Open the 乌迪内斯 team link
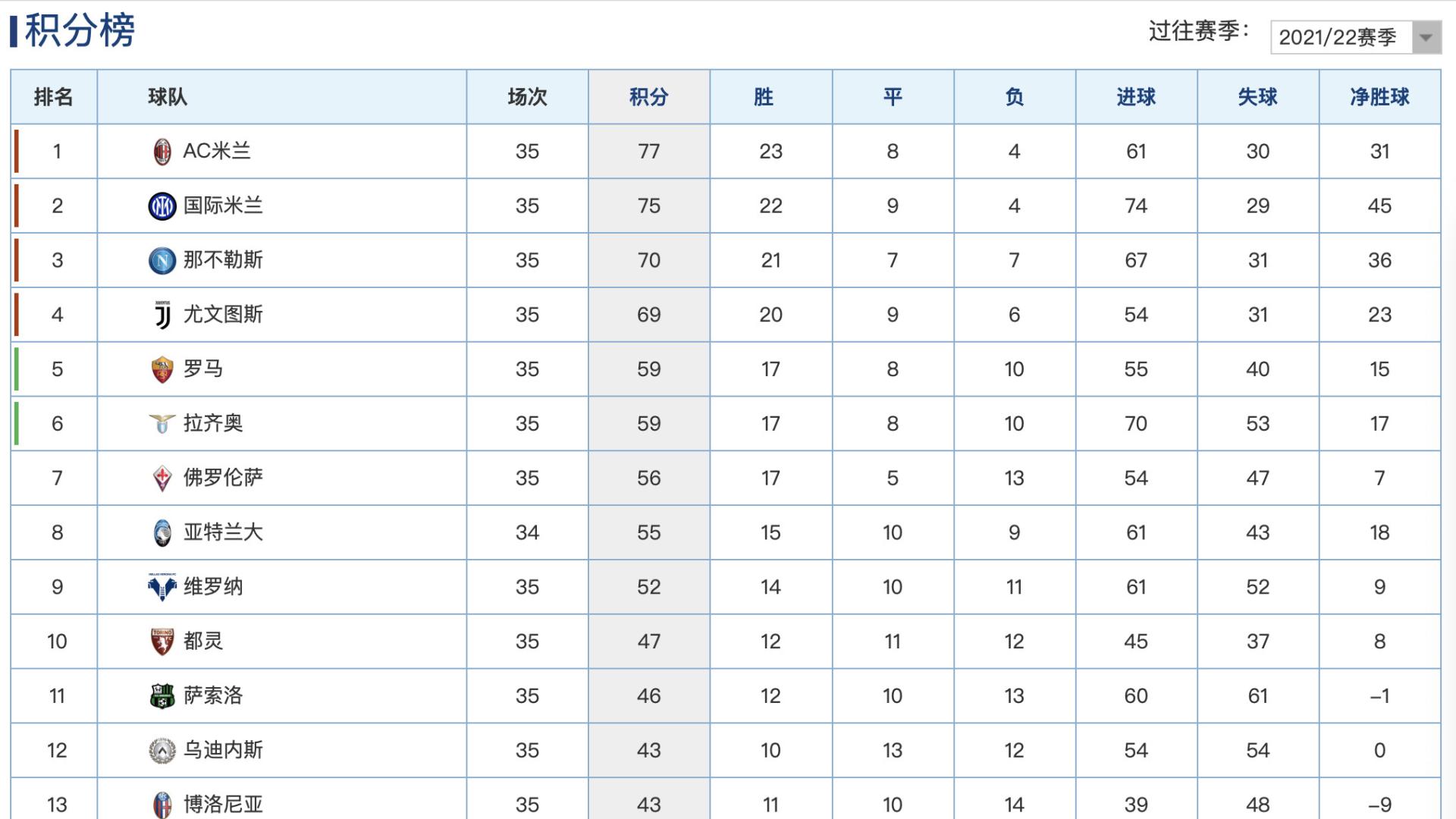 [223, 751]
